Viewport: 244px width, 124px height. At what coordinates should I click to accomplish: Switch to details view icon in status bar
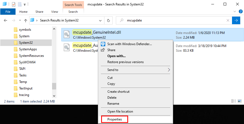coord(234,101)
